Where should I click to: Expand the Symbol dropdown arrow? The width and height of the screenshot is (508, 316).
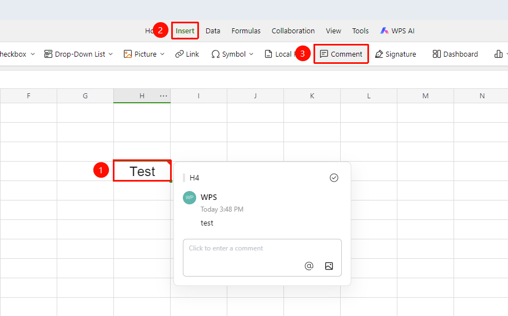(251, 54)
